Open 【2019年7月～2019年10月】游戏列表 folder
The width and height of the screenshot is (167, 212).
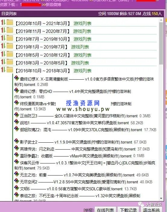click(x=53, y=39)
